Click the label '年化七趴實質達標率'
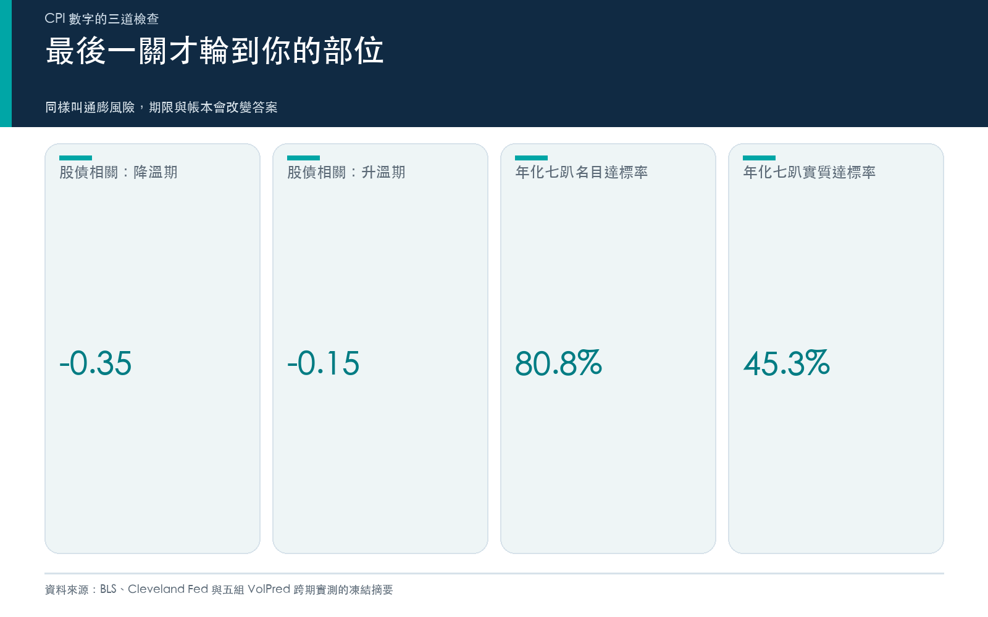Screen dimensions: 988x617 (x=810, y=172)
